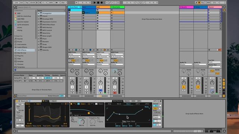Toggle return track A activator
The height and width of the screenshot is (134, 239).
tap(184, 87)
